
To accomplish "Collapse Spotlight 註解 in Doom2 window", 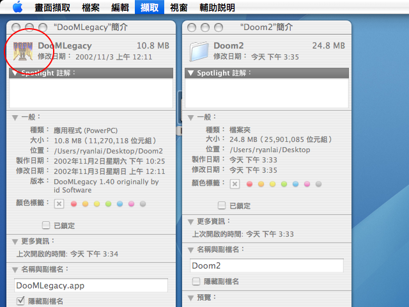I will (x=190, y=73).
